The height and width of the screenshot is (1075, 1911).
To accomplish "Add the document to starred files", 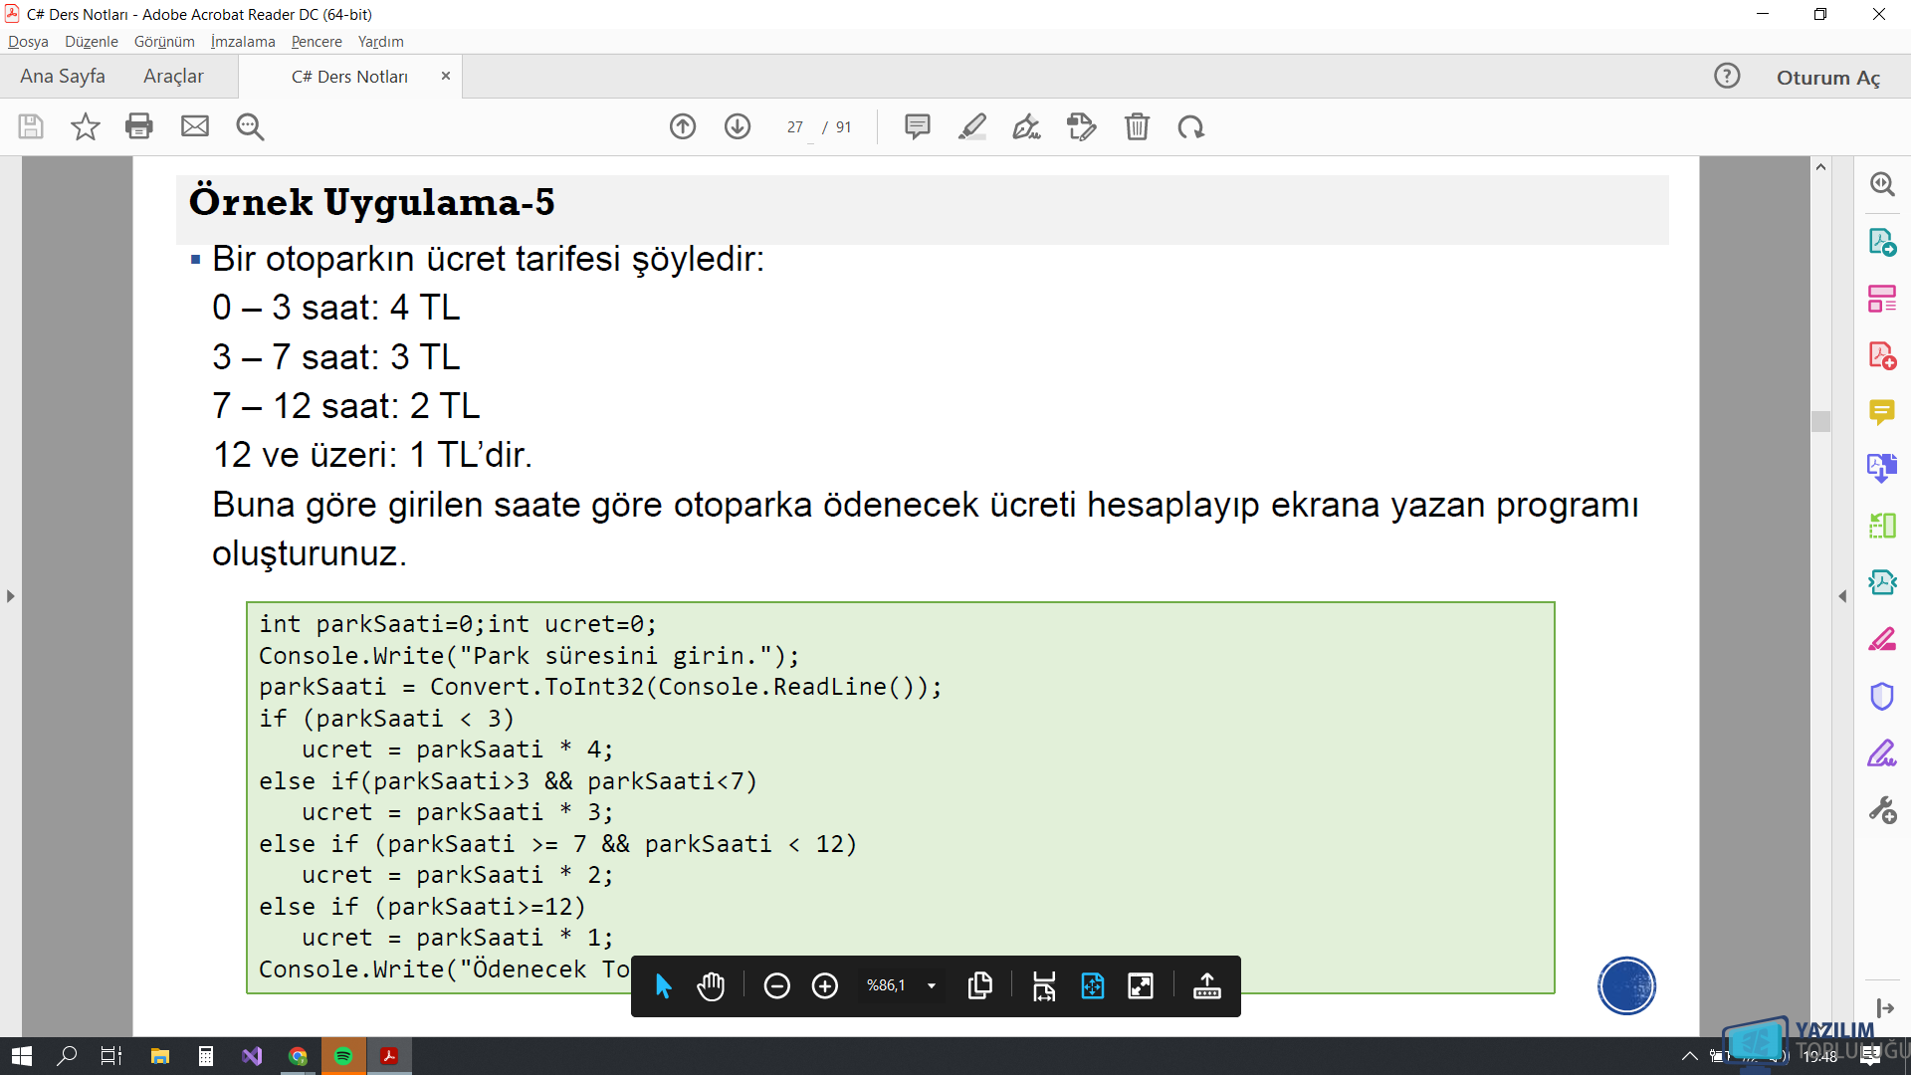I will 86,126.
